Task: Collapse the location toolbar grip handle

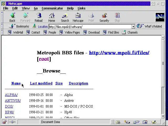Action: [x=2, y=26]
